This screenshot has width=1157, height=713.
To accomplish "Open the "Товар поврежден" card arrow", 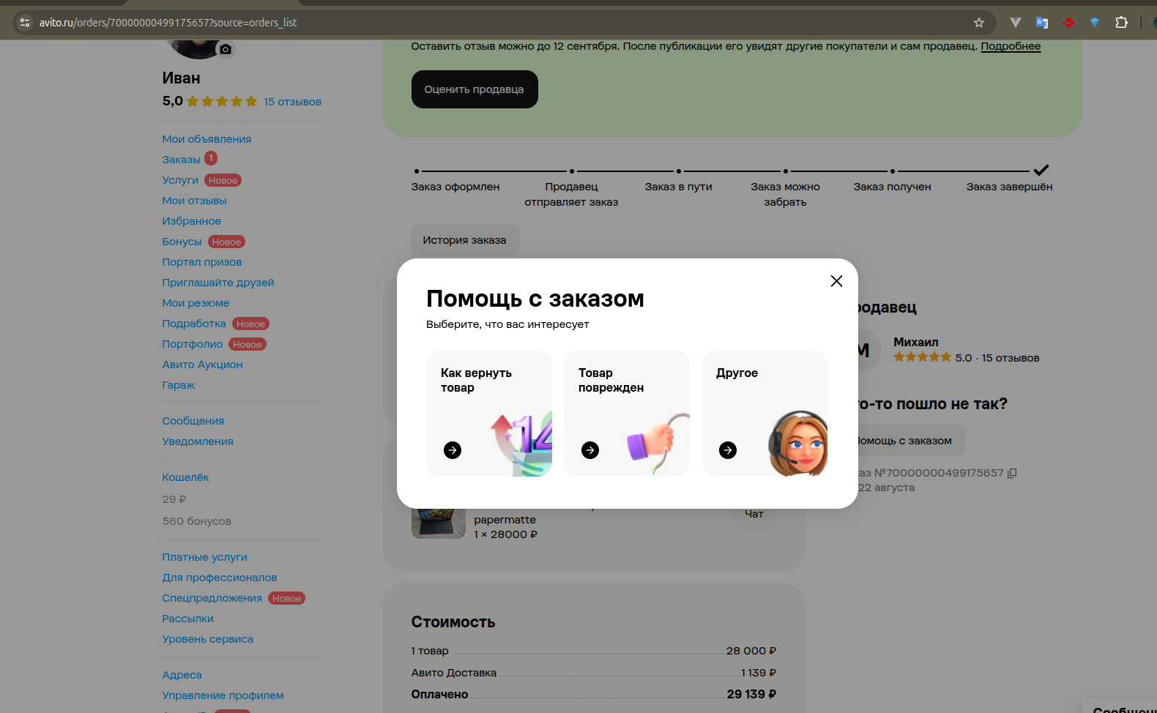I will [590, 450].
